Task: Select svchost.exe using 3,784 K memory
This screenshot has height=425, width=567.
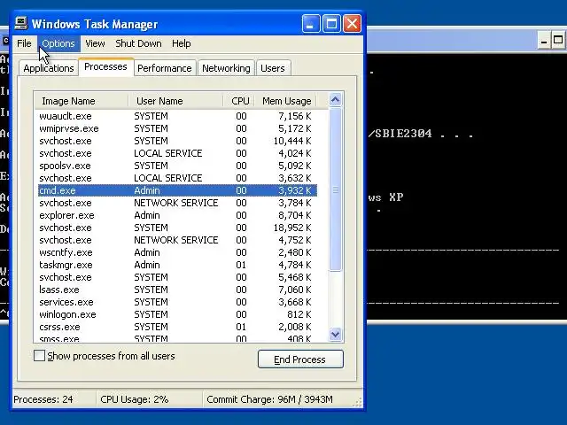Action: (177, 203)
